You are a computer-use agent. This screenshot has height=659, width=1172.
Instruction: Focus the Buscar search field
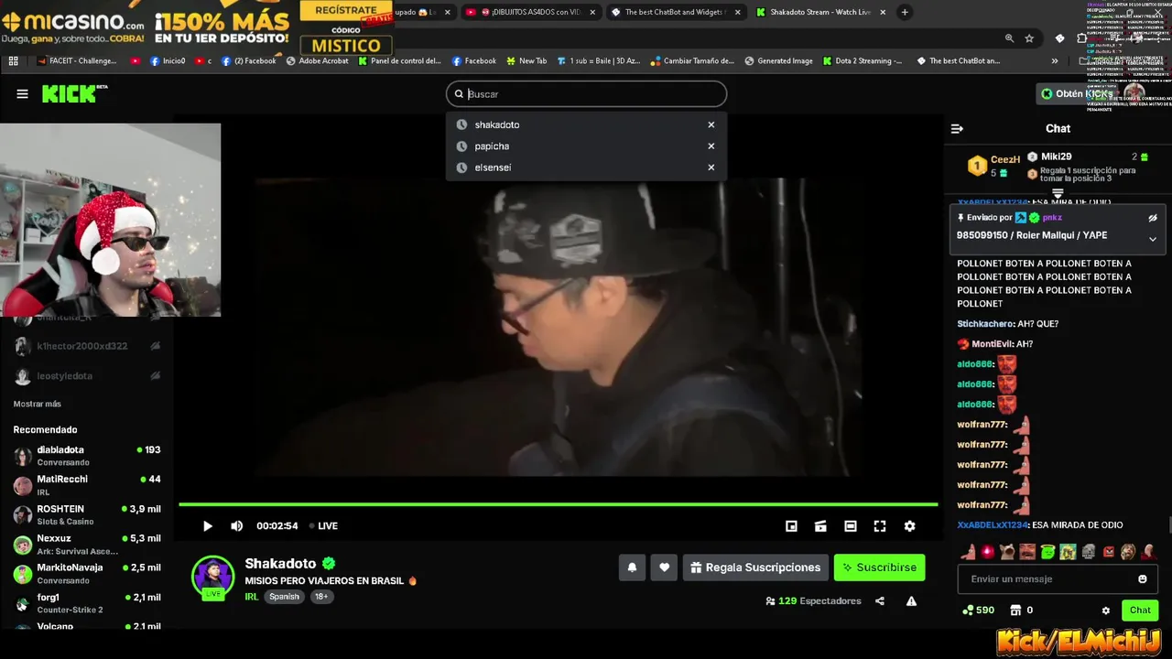(x=586, y=93)
